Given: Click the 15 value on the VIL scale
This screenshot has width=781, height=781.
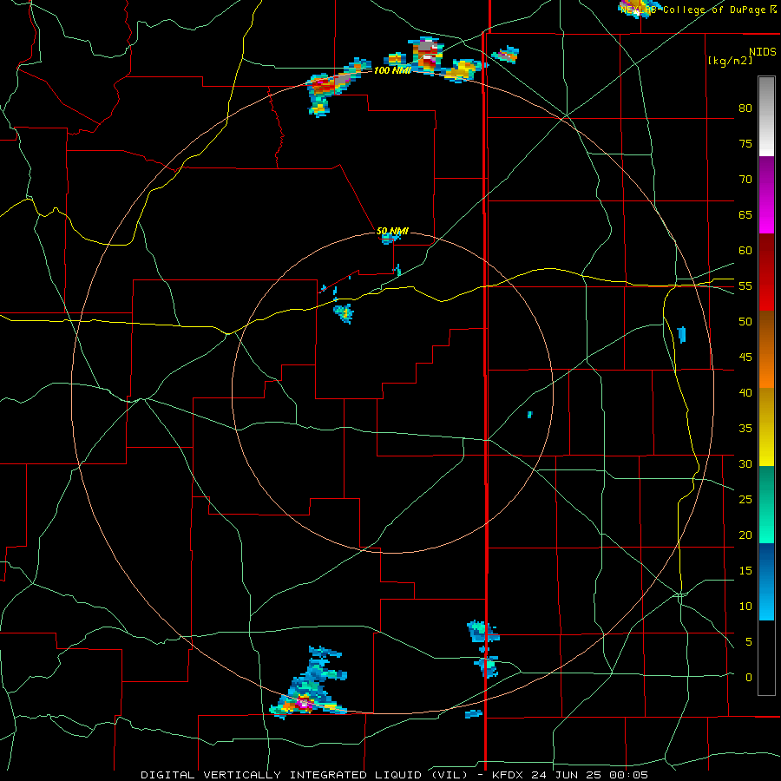Looking at the screenshot, I should click(x=745, y=571).
